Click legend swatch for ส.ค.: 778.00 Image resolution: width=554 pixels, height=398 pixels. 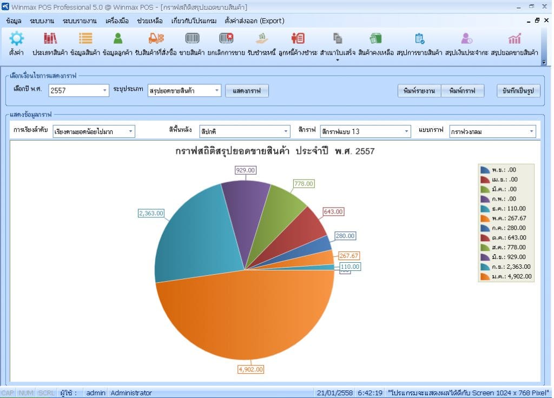485,248
